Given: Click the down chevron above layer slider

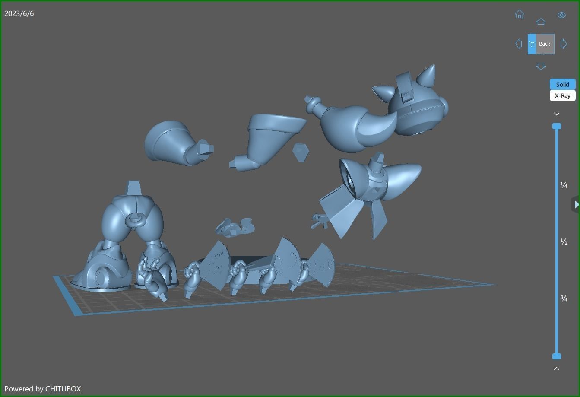Looking at the screenshot, I should (557, 114).
